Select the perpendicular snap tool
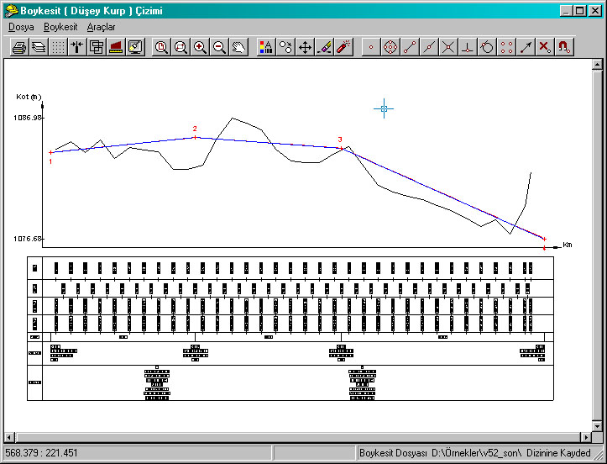 pyautogui.click(x=468, y=47)
